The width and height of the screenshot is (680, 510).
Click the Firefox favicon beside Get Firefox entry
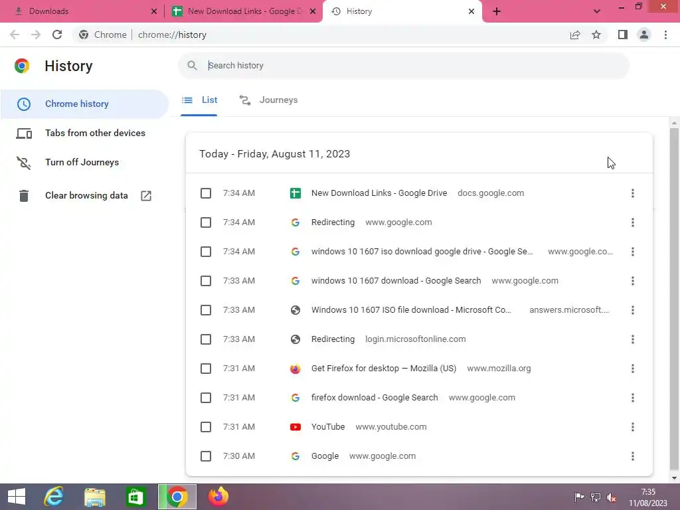tap(296, 369)
